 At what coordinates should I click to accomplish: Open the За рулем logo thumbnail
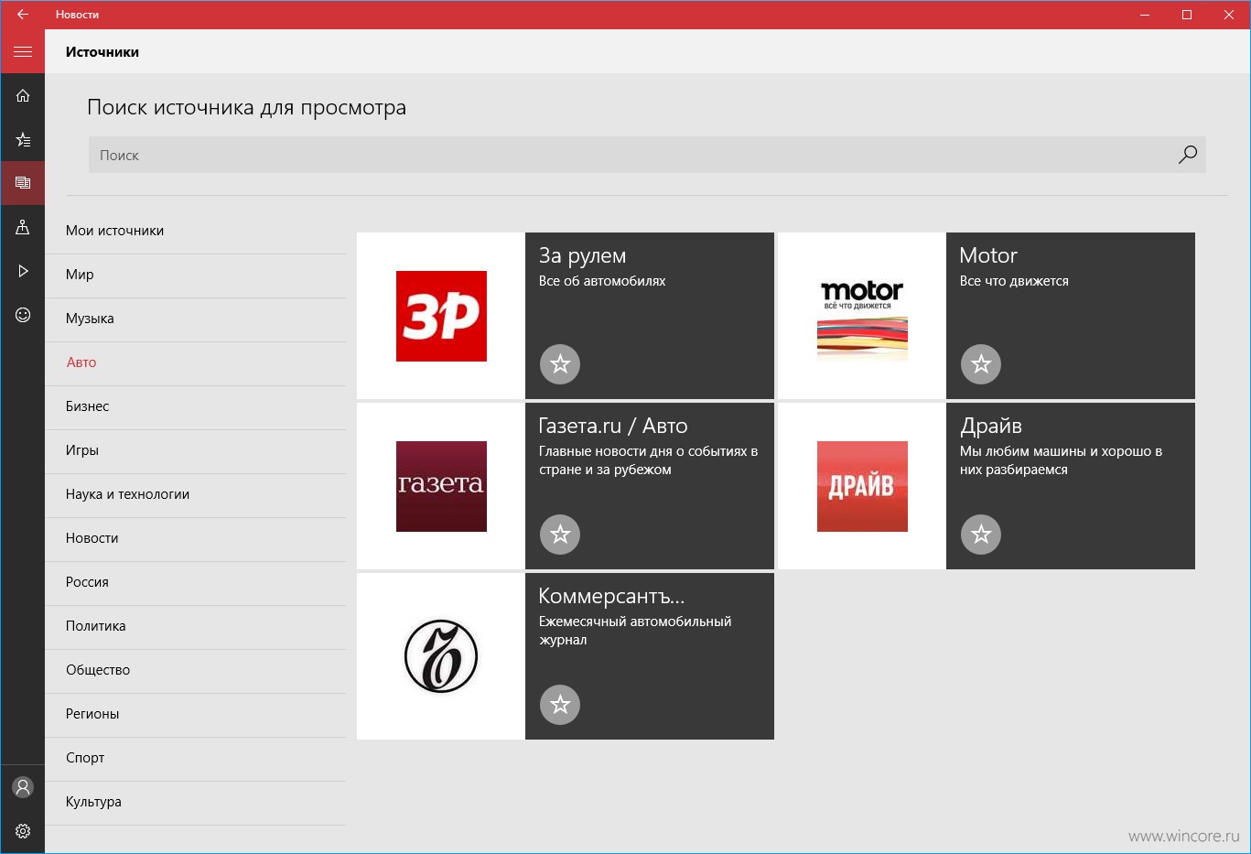tap(441, 316)
